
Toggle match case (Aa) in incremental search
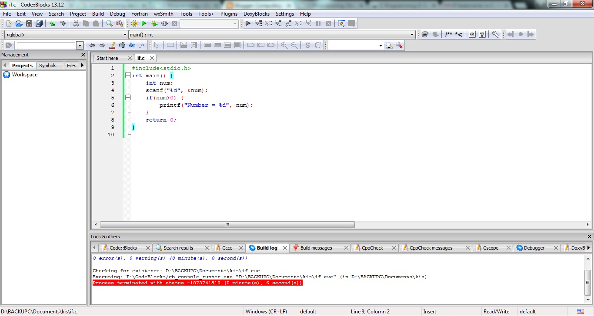[x=133, y=45]
